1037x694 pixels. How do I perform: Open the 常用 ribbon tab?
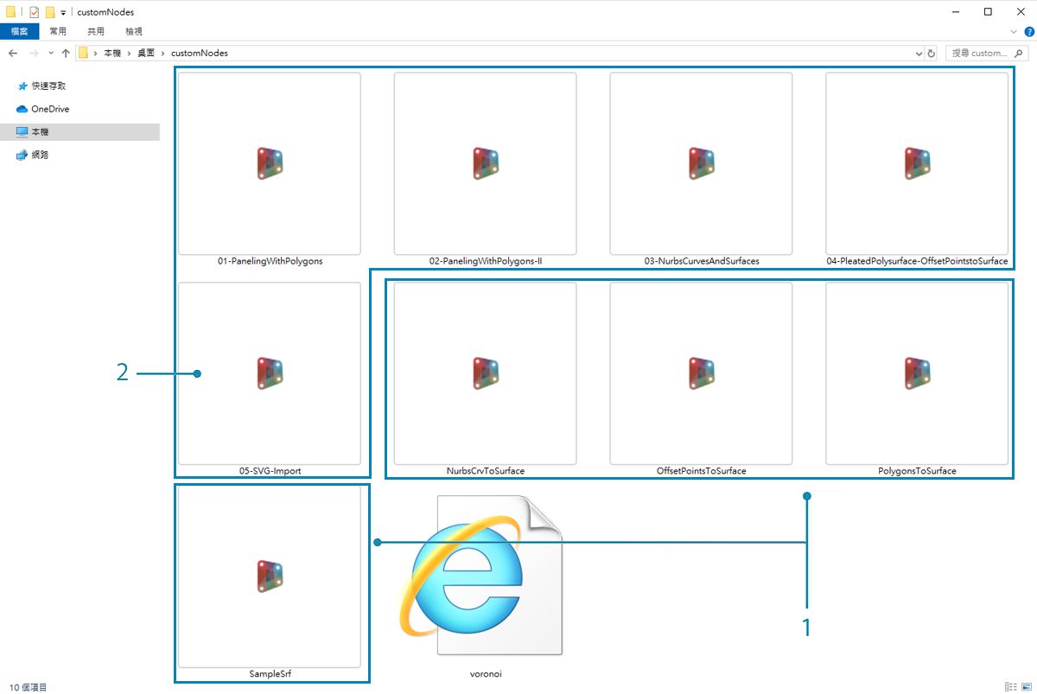(58, 31)
